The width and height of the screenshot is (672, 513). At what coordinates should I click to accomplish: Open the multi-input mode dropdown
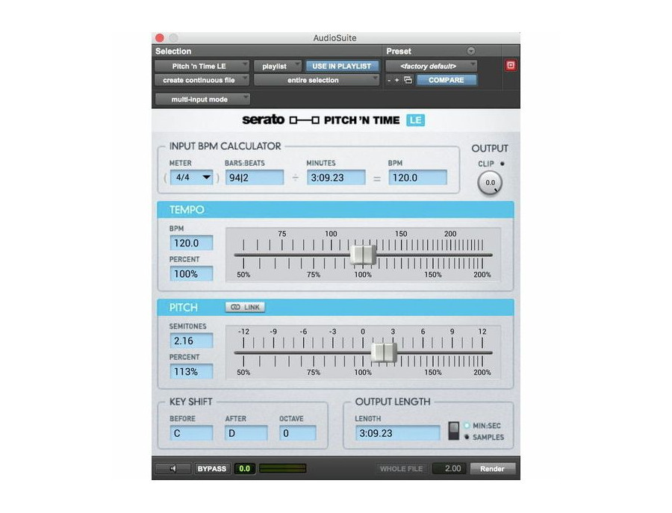(202, 99)
